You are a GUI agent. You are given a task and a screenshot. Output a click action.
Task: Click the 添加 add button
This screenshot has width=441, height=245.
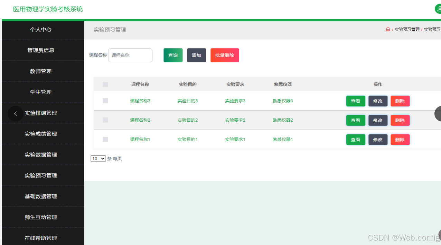(x=197, y=55)
